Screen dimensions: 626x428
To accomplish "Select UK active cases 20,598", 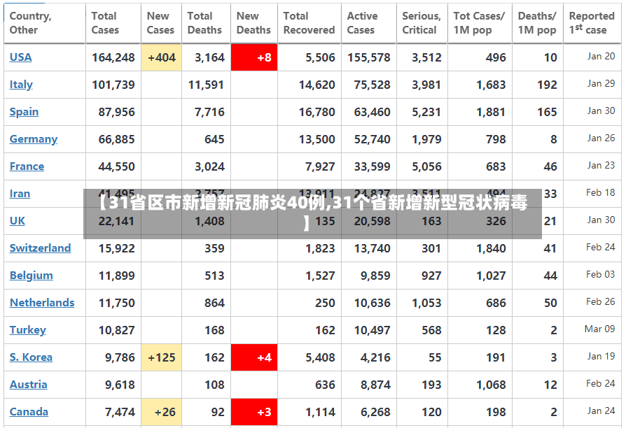I will pyautogui.click(x=372, y=221).
